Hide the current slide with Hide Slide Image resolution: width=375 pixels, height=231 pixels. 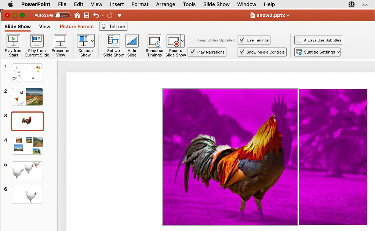132,45
